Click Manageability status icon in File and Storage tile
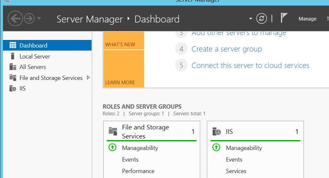 (112, 148)
